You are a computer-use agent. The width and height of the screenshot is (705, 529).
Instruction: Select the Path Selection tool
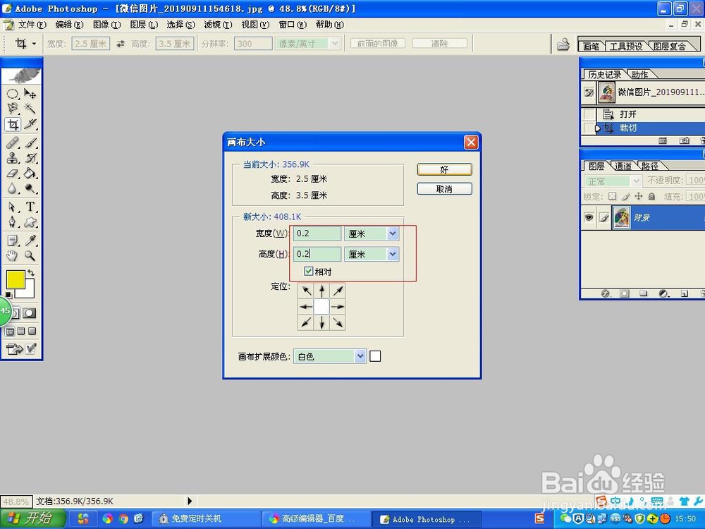tap(12, 207)
